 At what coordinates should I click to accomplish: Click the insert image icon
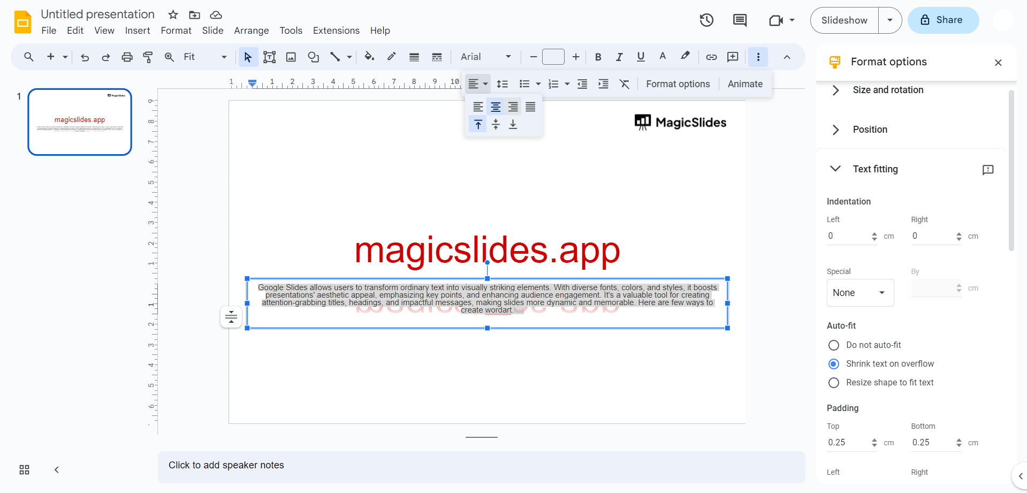pyautogui.click(x=291, y=57)
